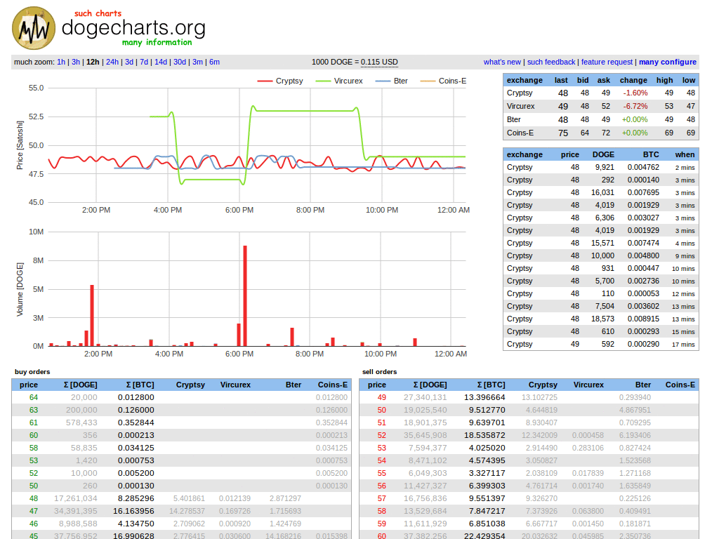
Task: Click the tall 6:00 PM volume bar
Action: (245, 296)
